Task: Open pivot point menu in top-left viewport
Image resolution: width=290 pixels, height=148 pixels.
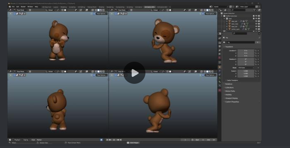Action: point(58,10)
